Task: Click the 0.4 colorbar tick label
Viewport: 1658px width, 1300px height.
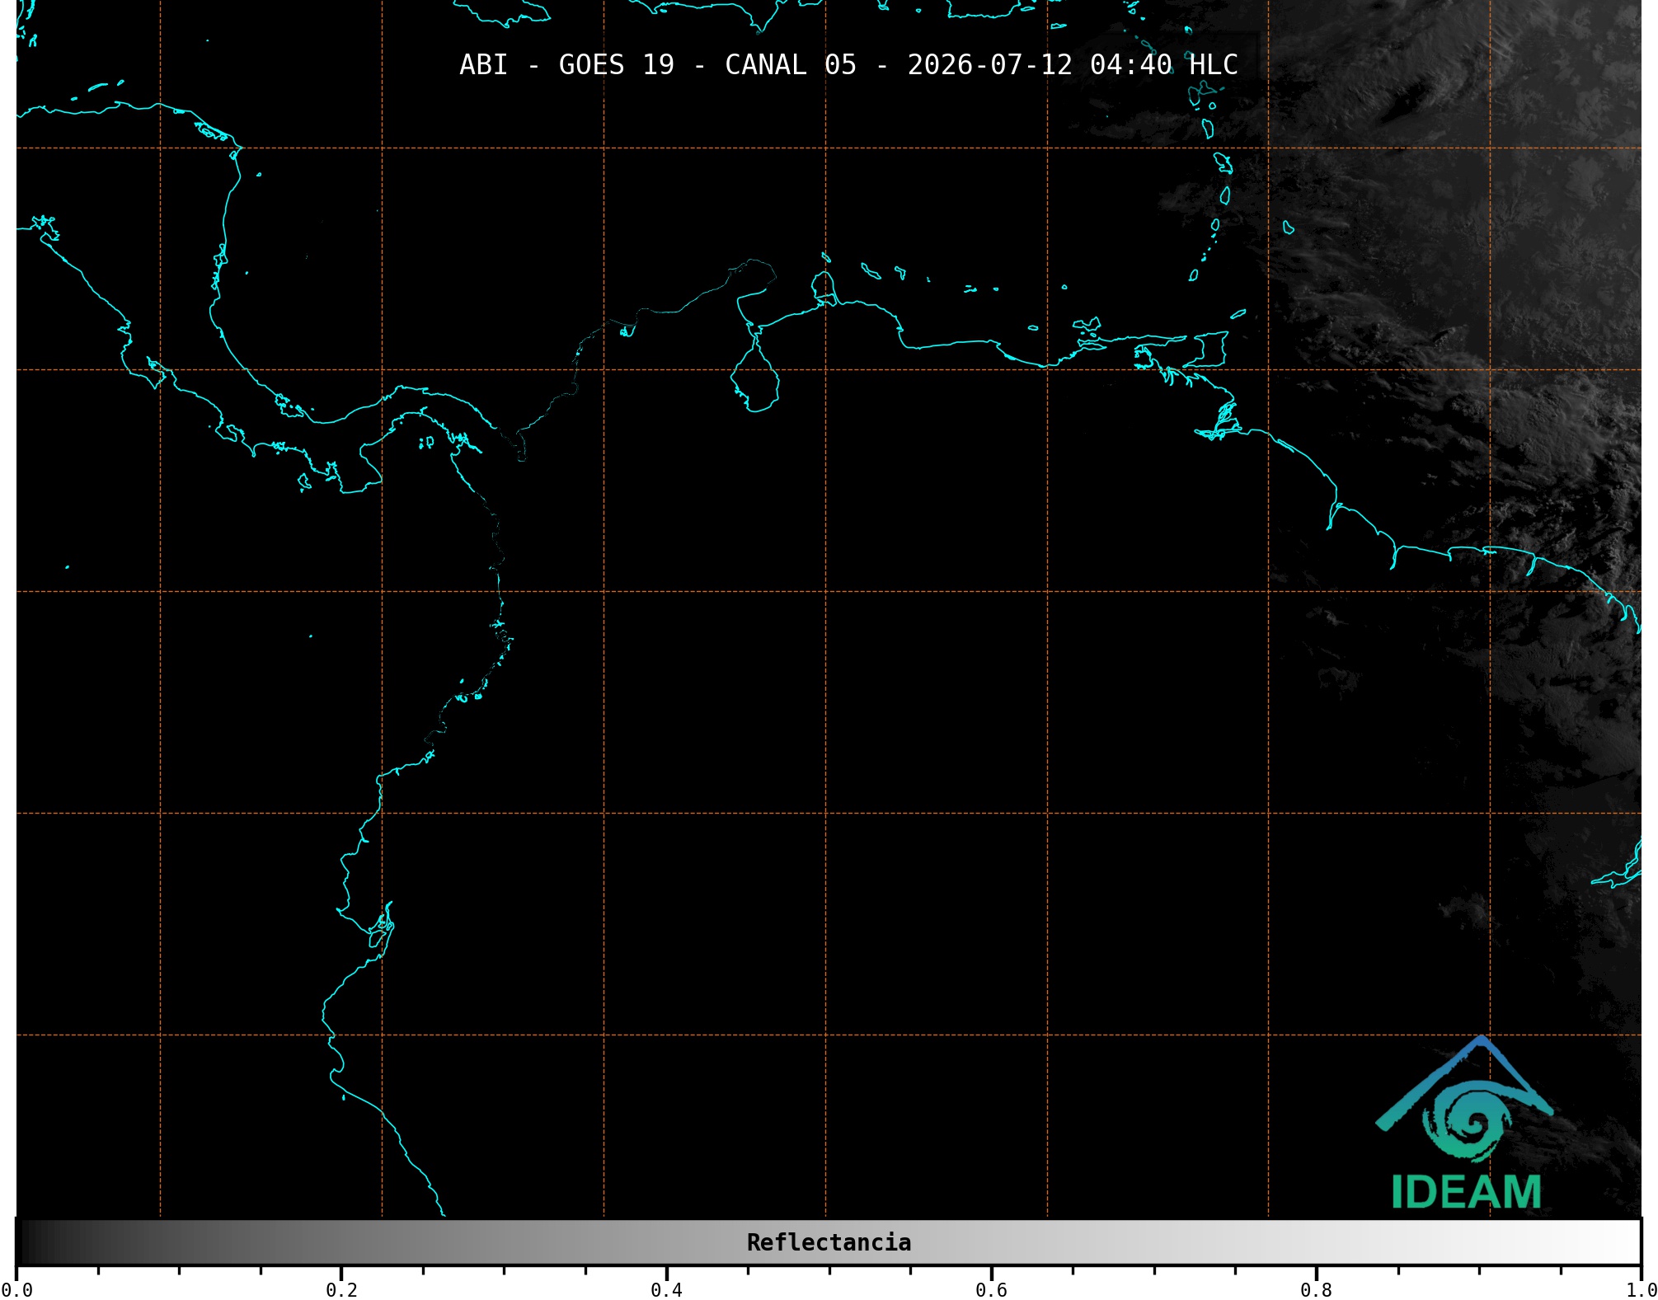Action: 666,1290
